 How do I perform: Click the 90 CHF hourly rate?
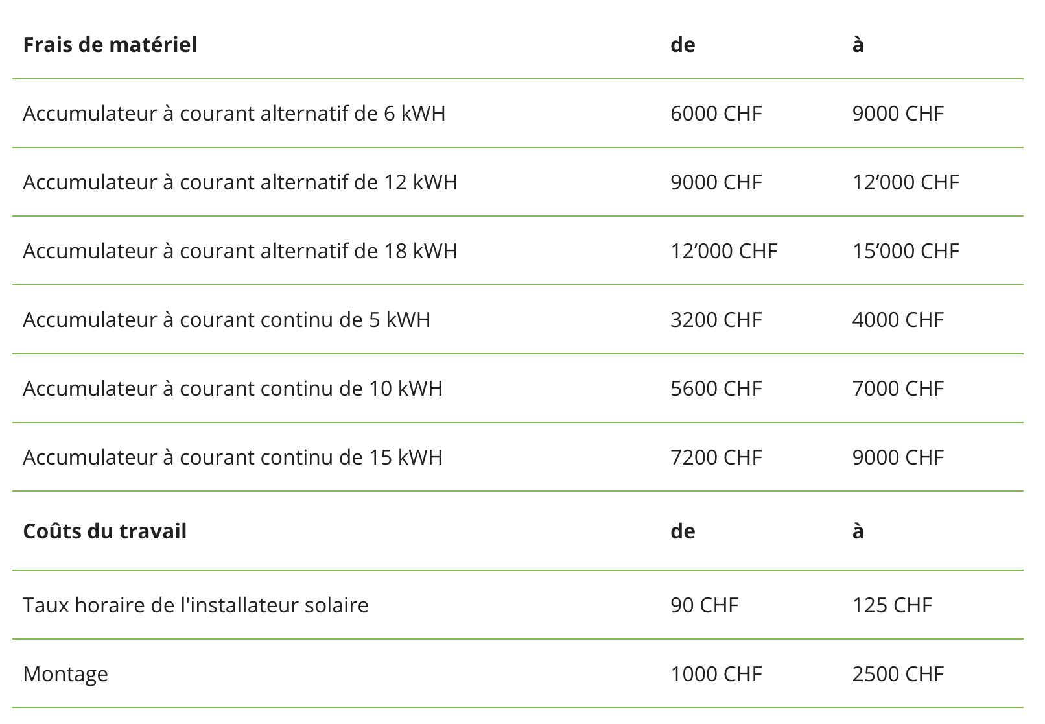(704, 605)
